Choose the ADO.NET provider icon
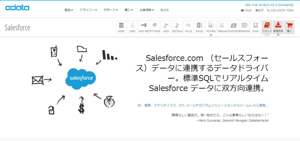 click(144, 27)
